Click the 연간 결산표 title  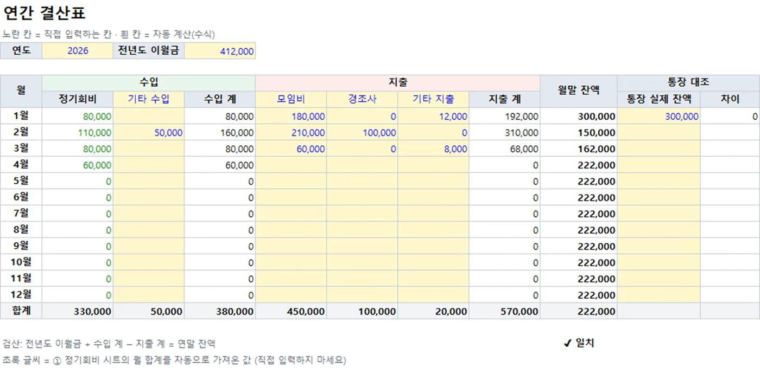pyautogui.click(x=45, y=13)
